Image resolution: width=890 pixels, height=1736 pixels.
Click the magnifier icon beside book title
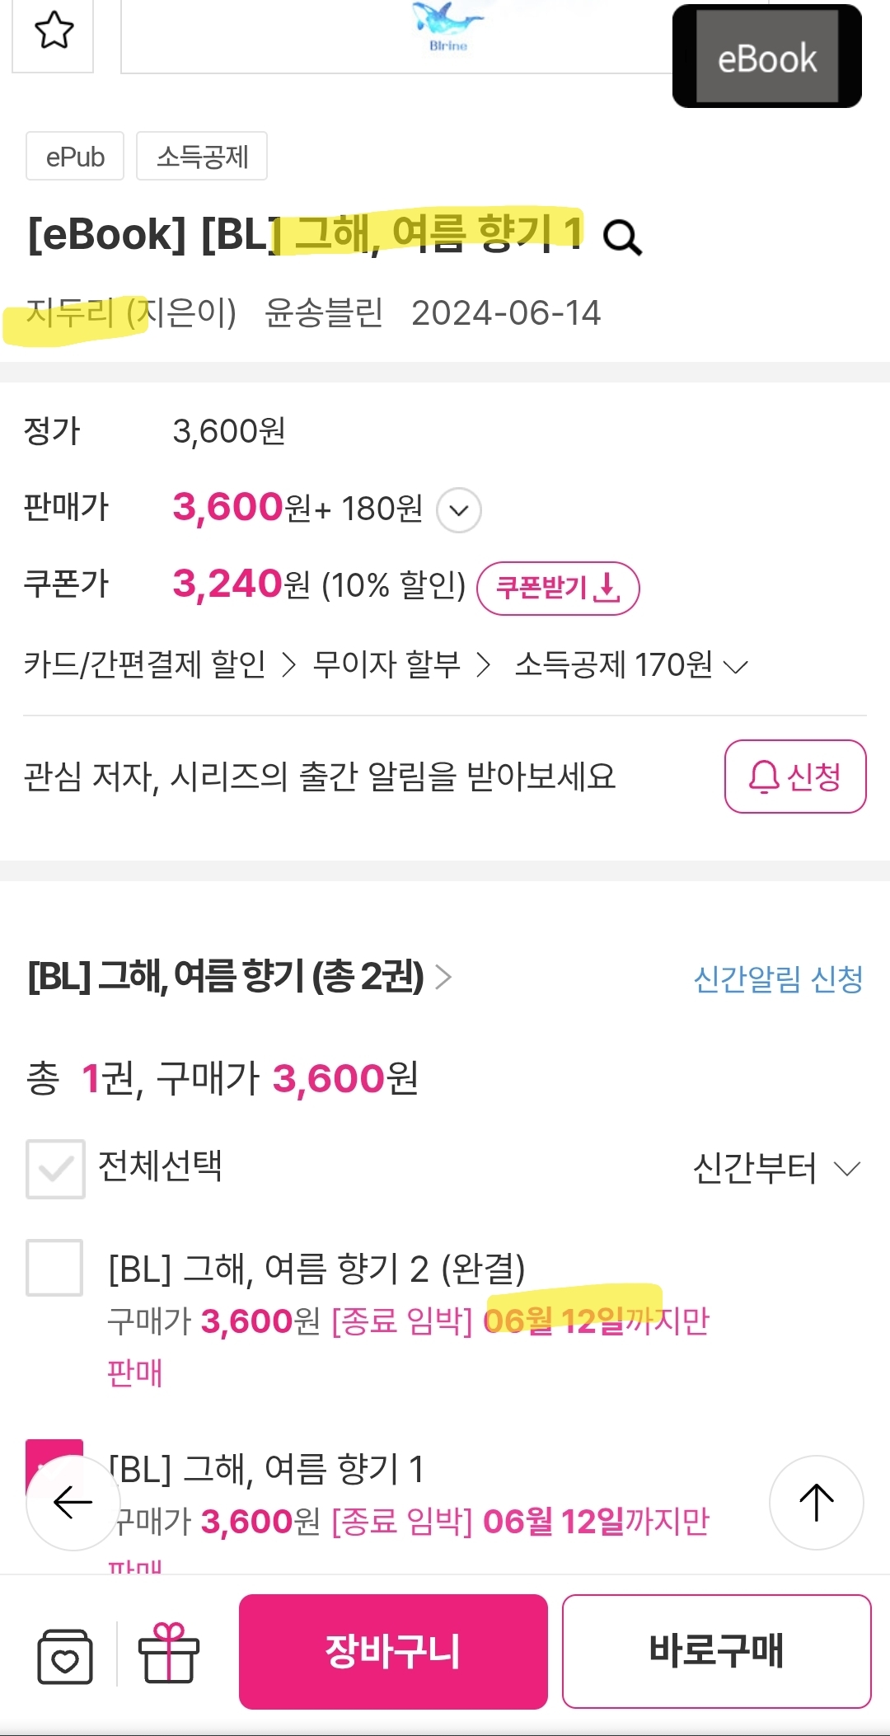(x=622, y=238)
